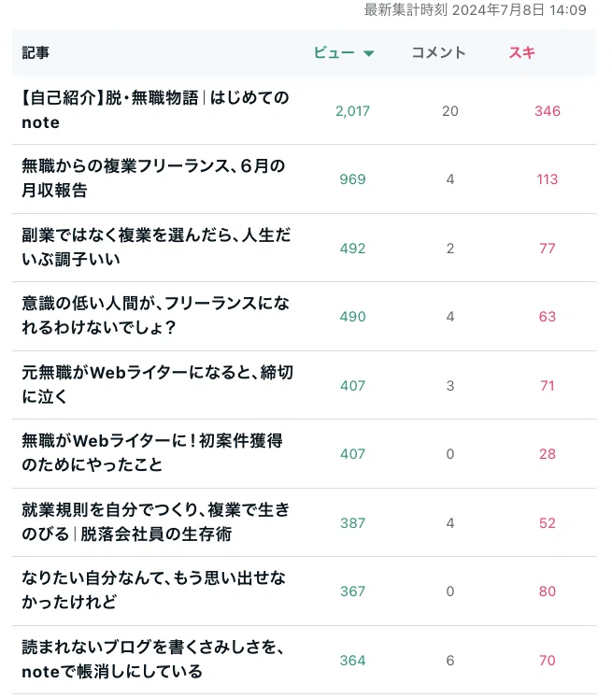Open article 【自己紹介】脱・無職物語
The image size is (612, 698).
point(155,110)
